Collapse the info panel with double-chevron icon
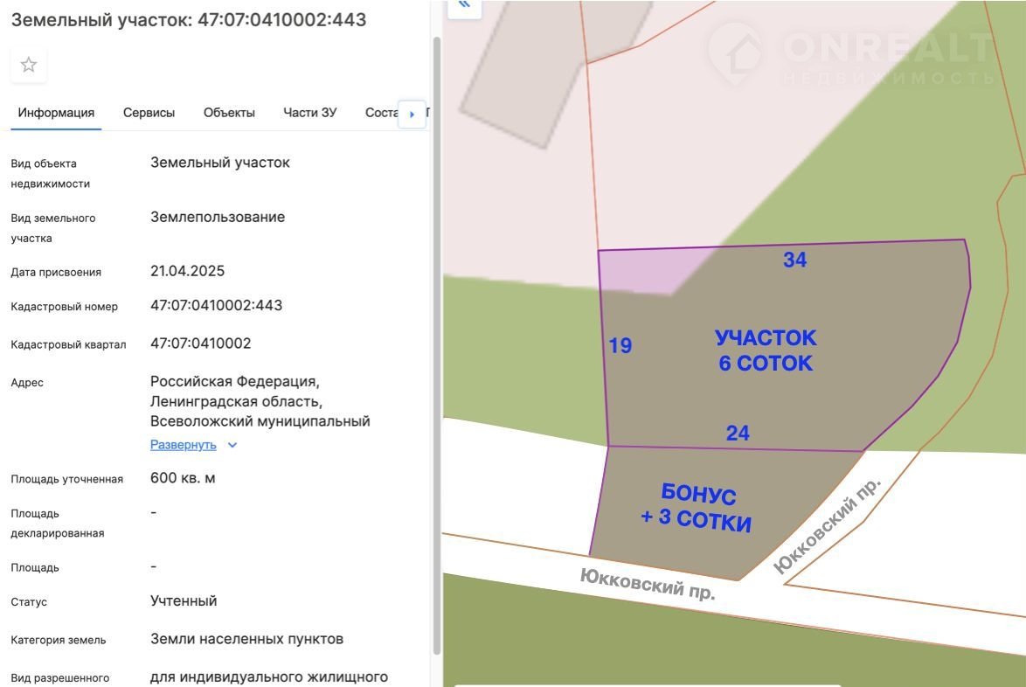 coord(464,5)
